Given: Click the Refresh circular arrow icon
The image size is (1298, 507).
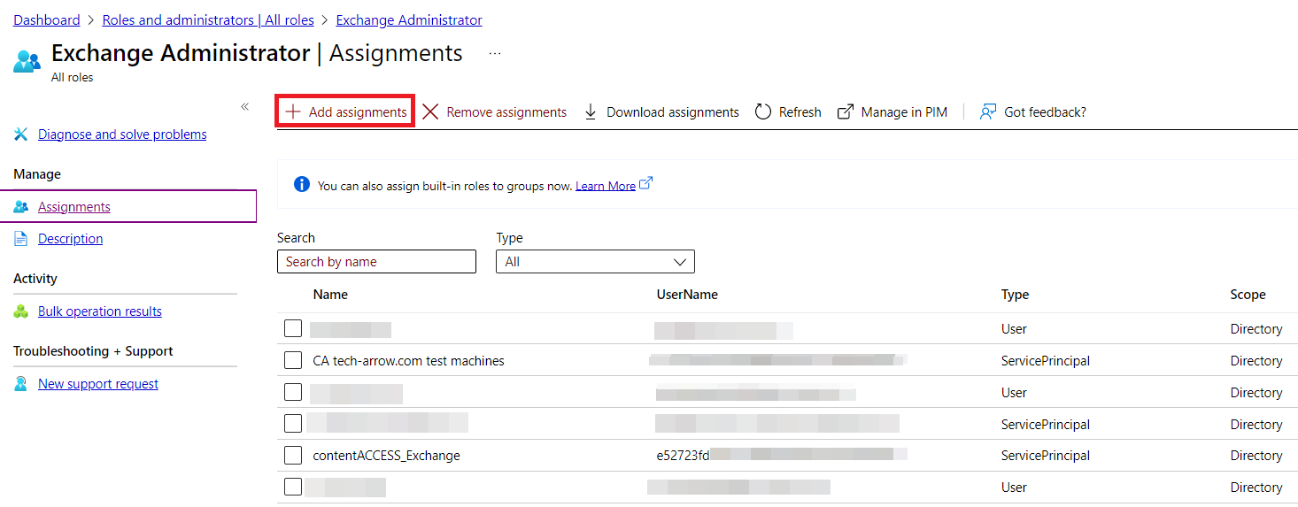Looking at the screenshot, I should (x=763, y=112).
